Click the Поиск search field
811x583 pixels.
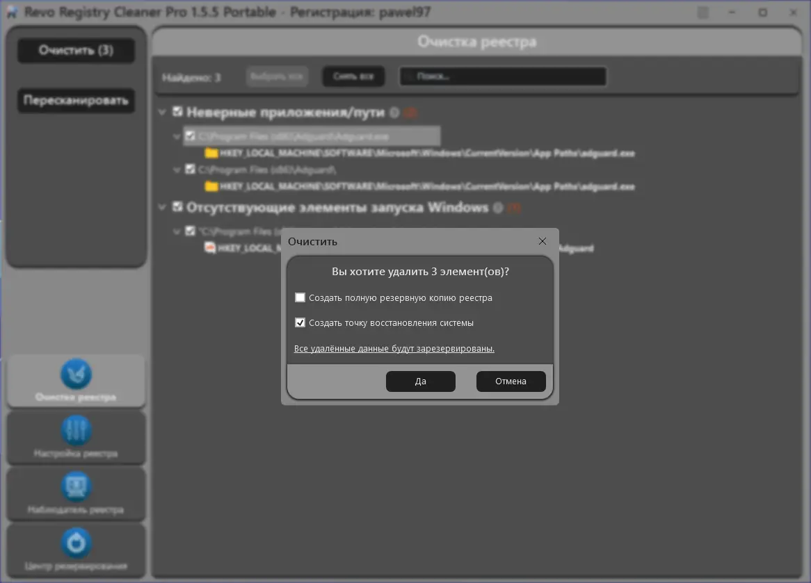tap(503, 76)
